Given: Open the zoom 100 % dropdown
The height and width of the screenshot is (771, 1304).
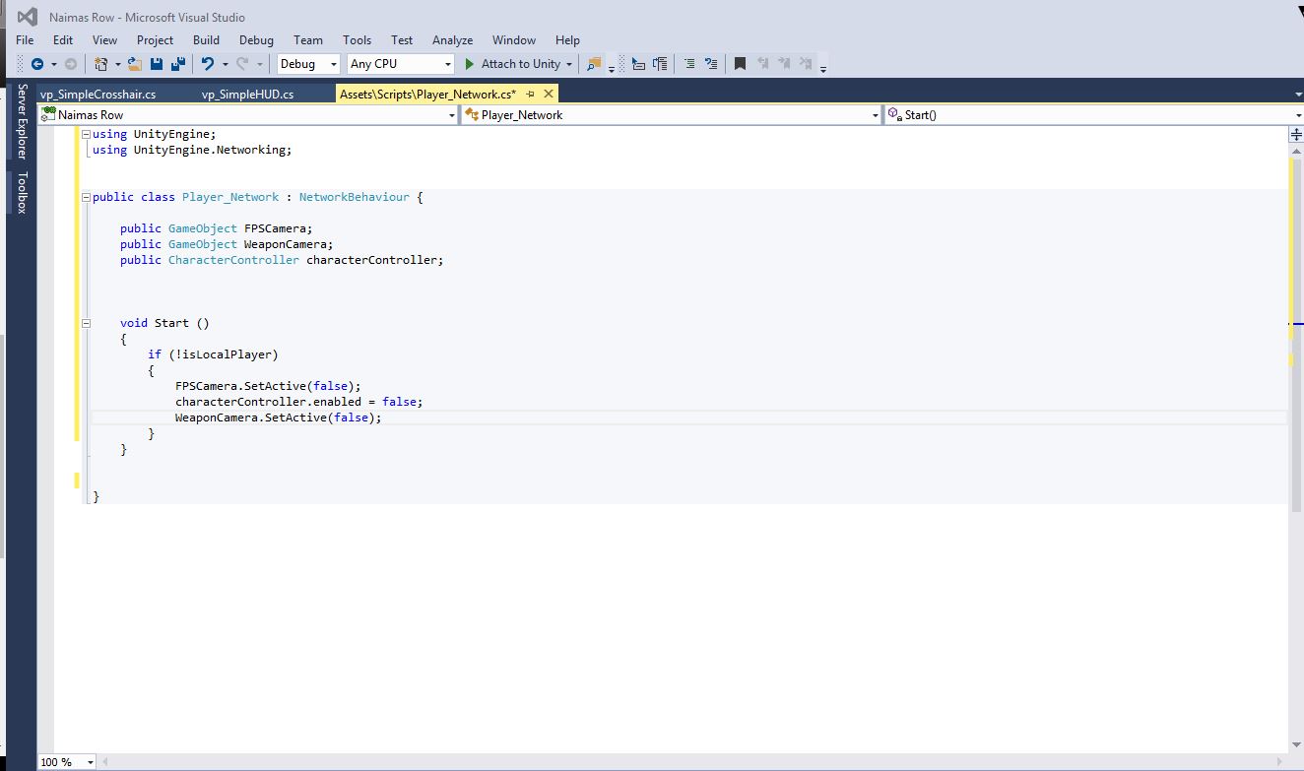Looking at the screenshot, I should tap(67, 761).
